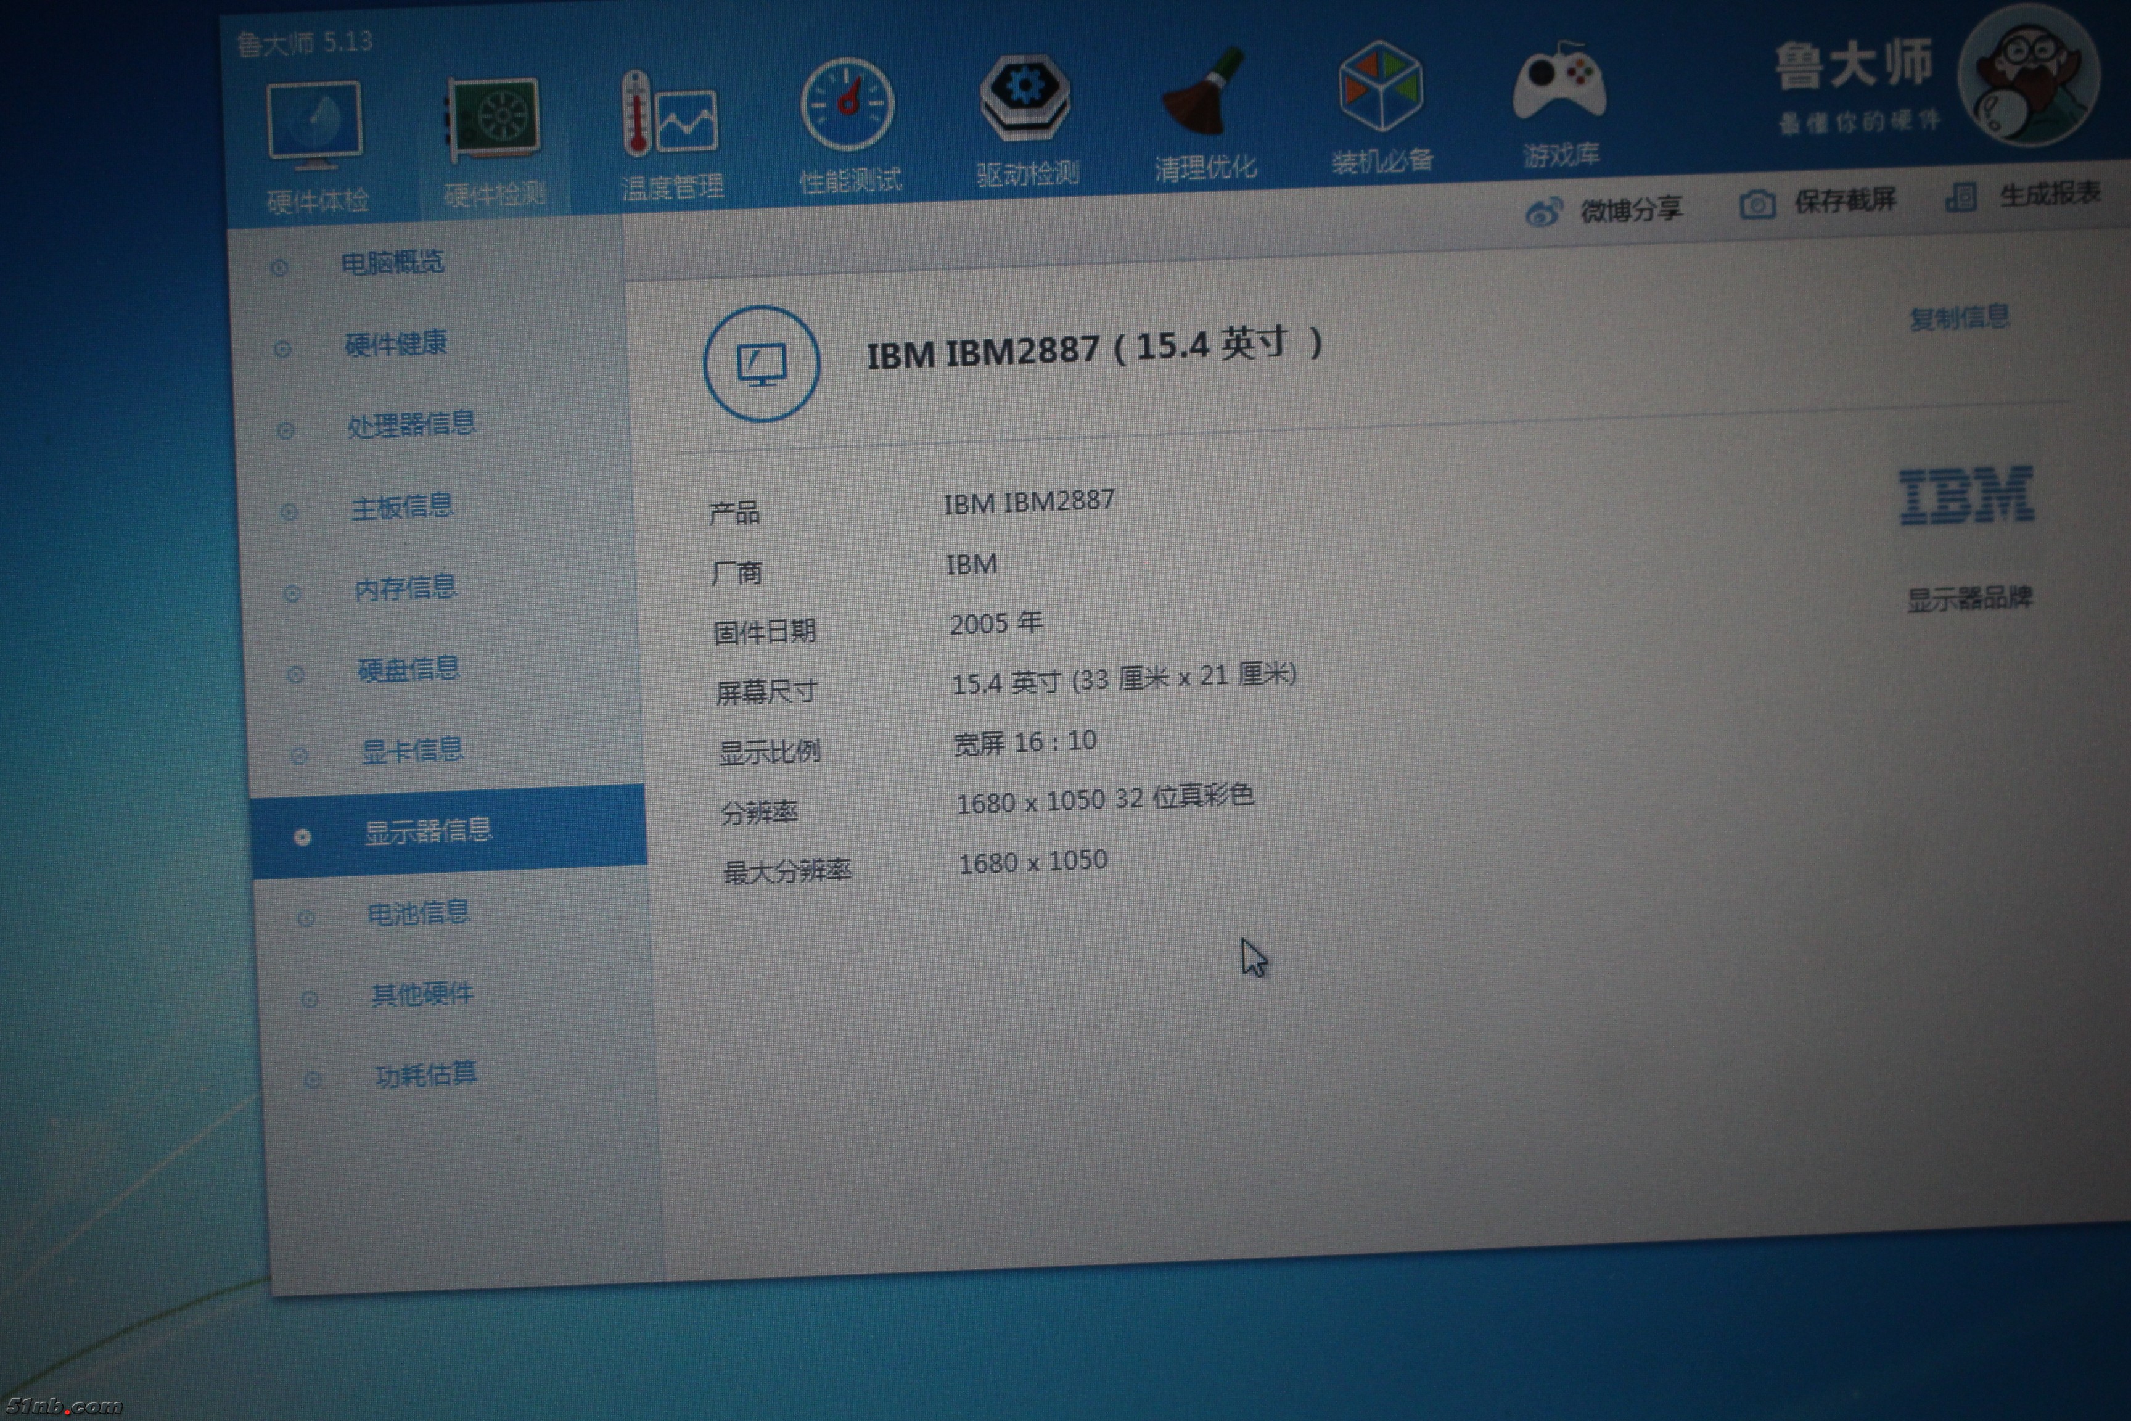Select 电脑概览 in the sidebar
Image resolution: width=2131 pixels, height=1421 pixels.
point(392,263)
